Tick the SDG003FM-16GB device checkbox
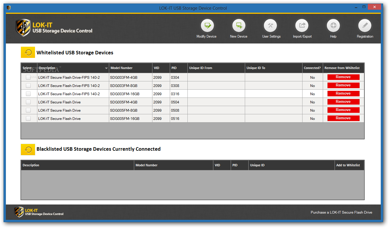The height and width of the screenshot is (228, 389). (x=28, y=94)
